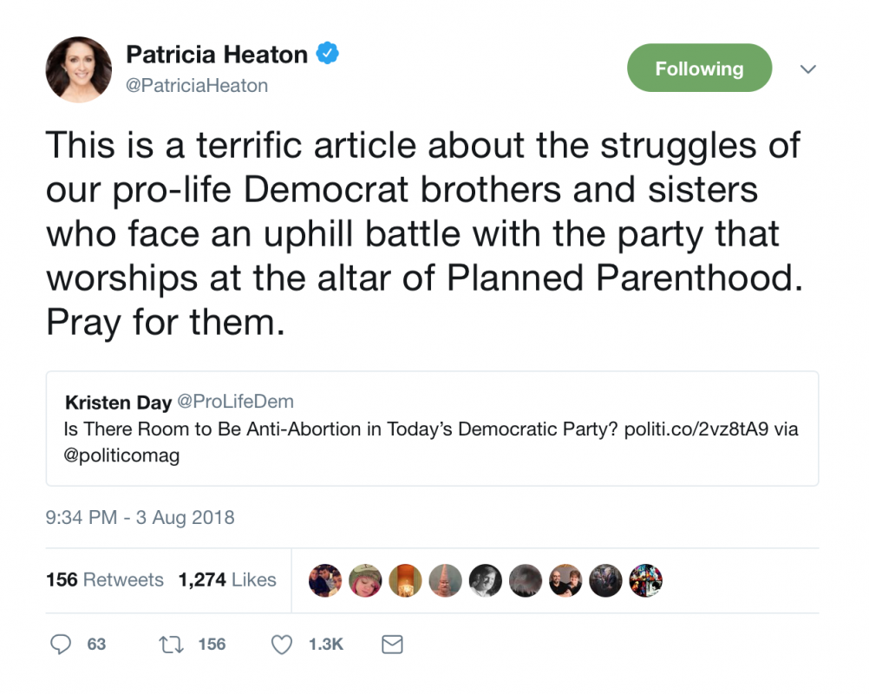This screenshot has height=694, width=869.
Task: Click the first liker avatar
Action: [x=325, y=580]
